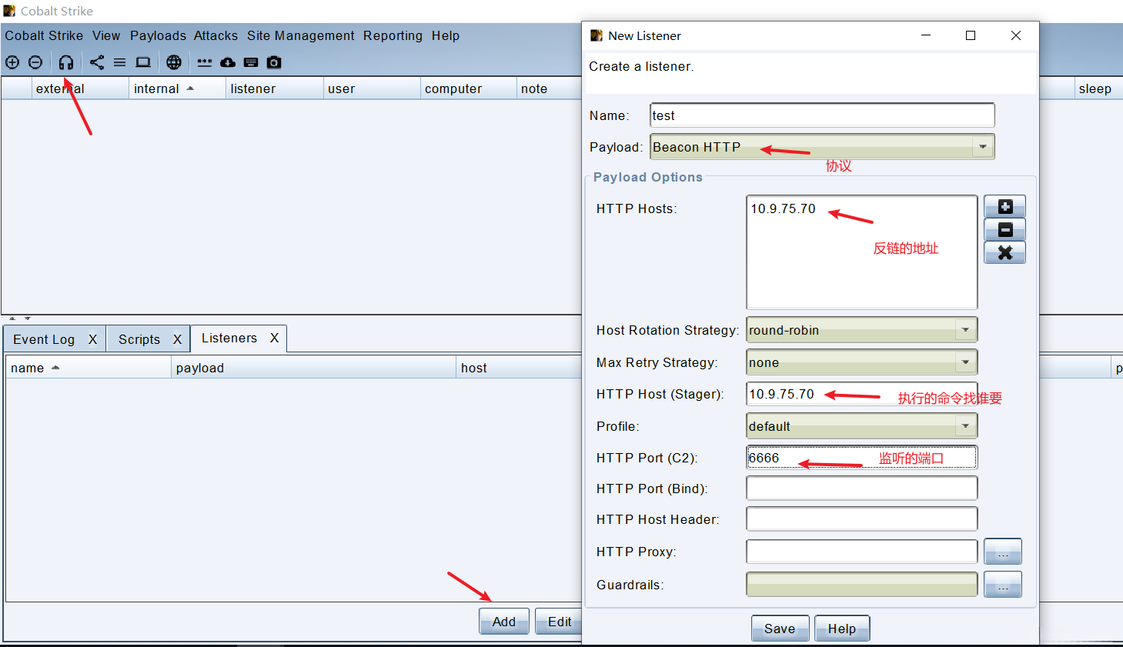The height and width of the screenshot is (647, 1123).
Task: Sort sessions by computer column header
Action: (x=469, y=88)
